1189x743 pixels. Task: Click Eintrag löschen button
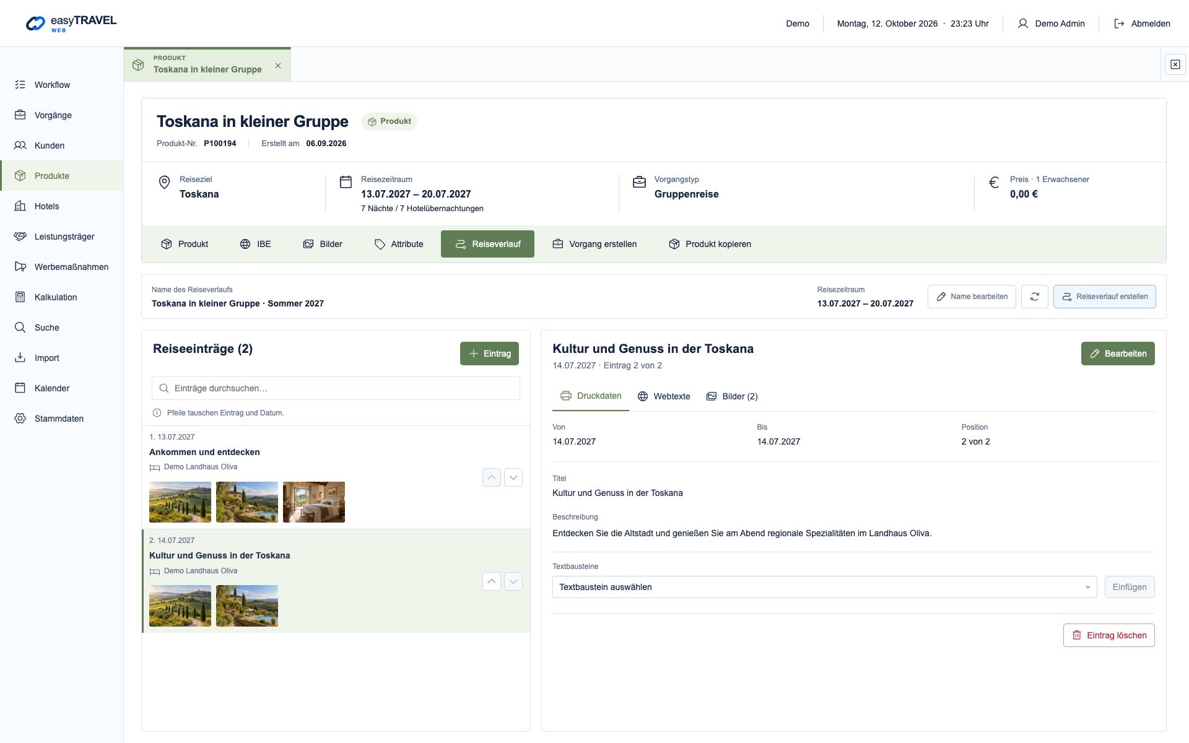pos(1108,635)
